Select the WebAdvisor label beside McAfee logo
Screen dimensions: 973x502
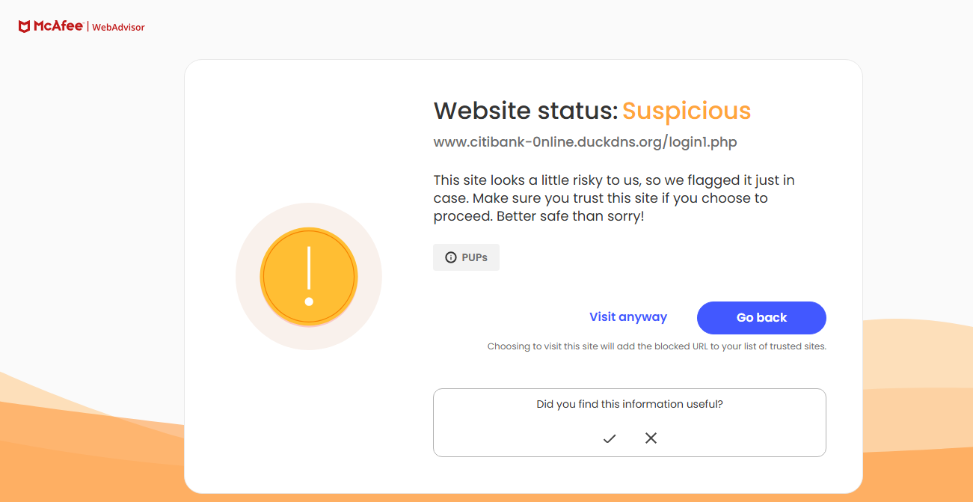click(x=118, y=28)
